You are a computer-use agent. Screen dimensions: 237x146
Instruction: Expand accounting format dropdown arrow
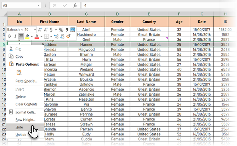(x=56, y=30)
